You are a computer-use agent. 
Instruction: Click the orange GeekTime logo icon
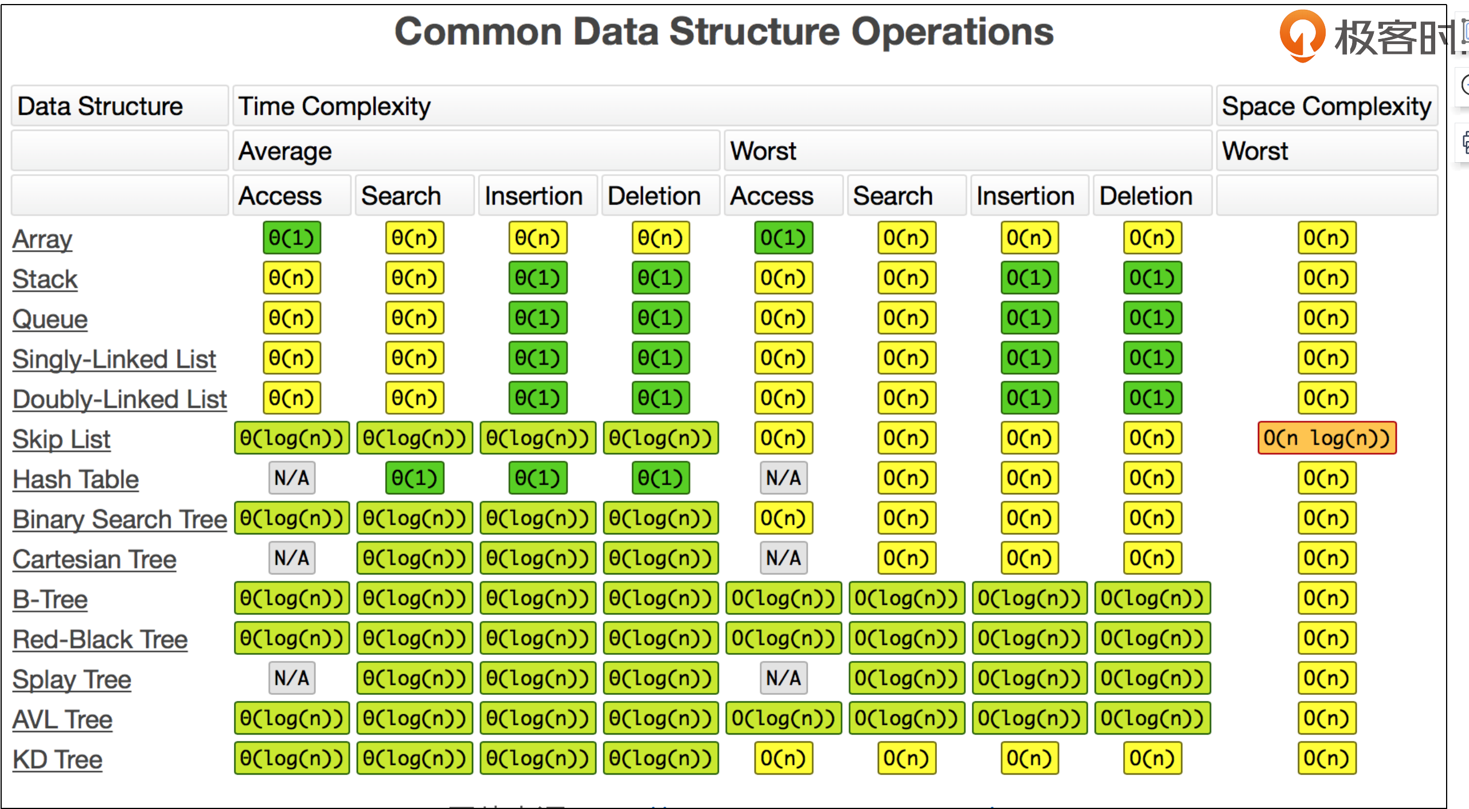pyautogui.click(x=1302, y=36)
